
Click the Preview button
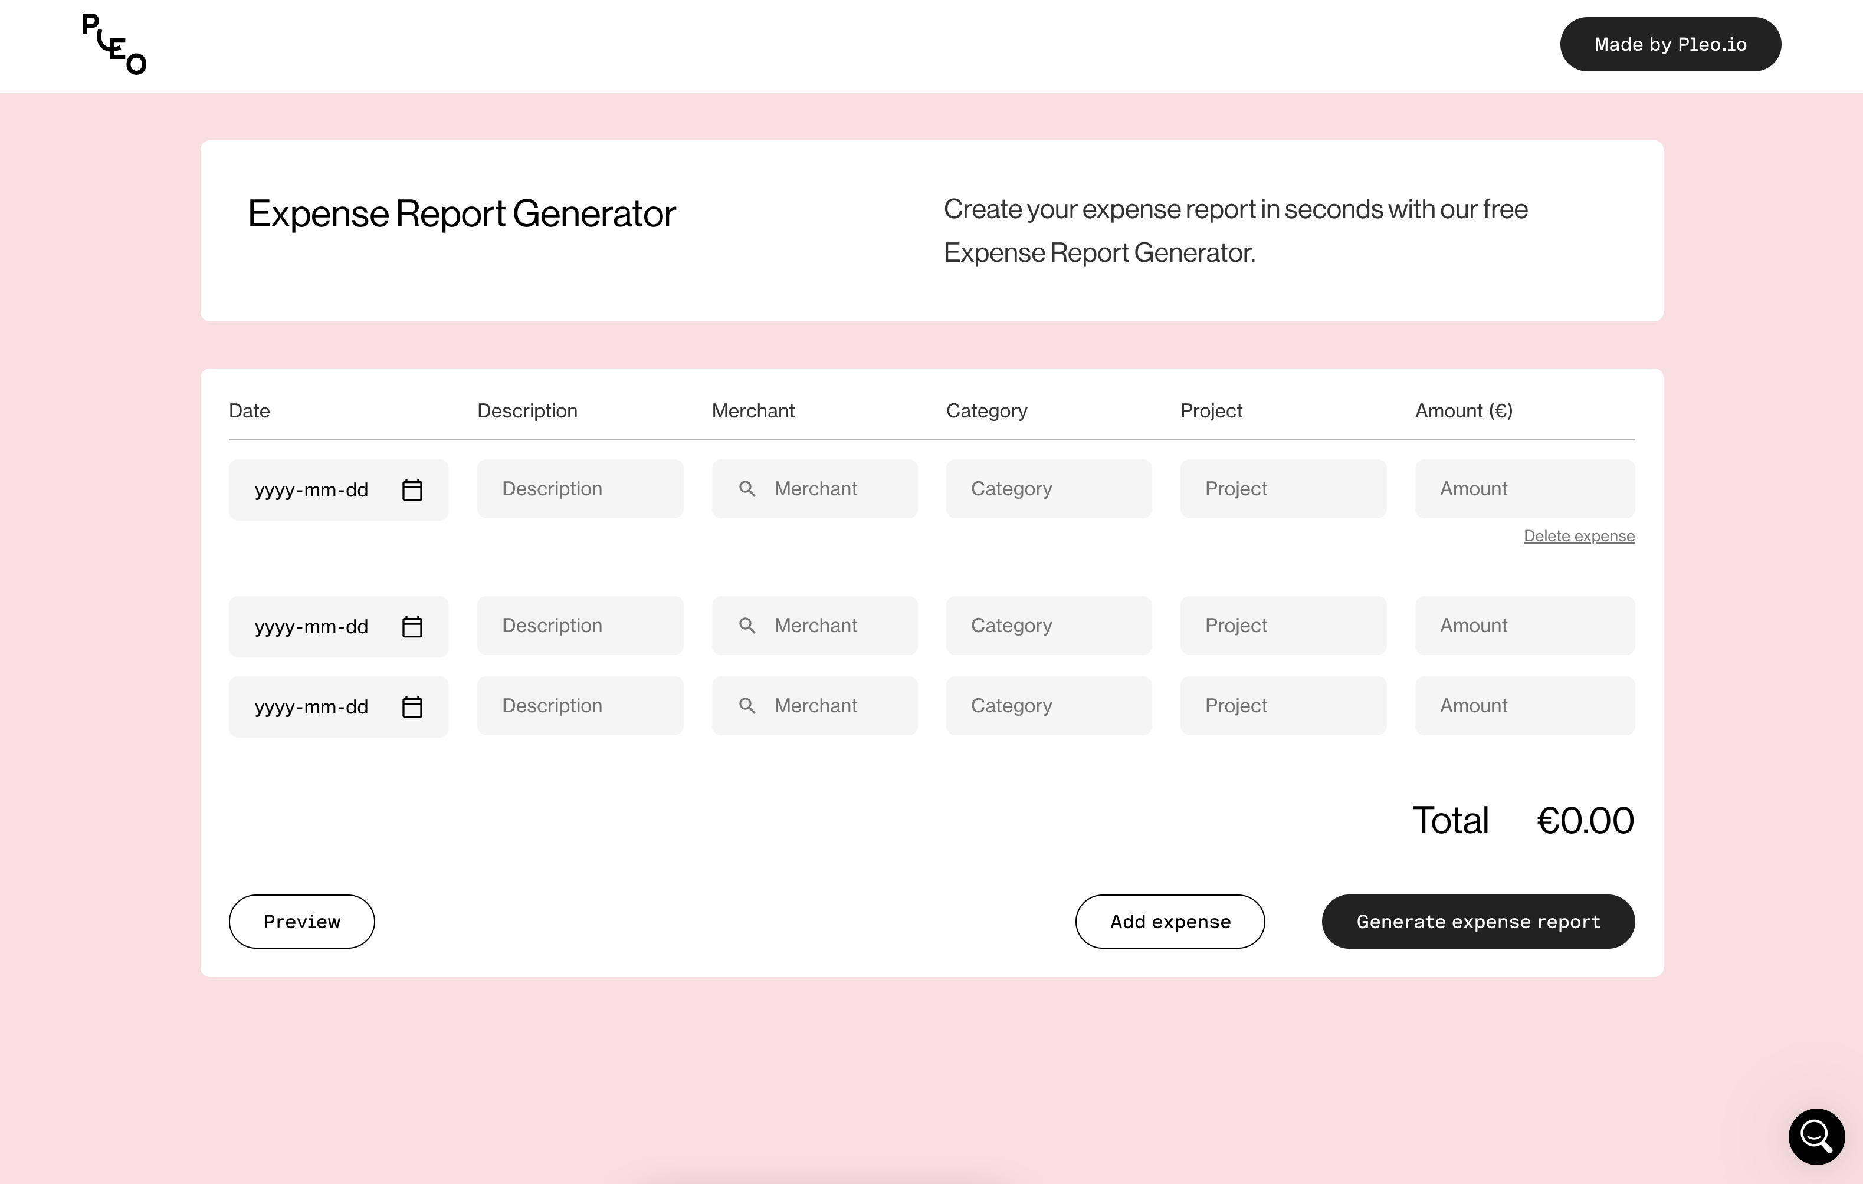301,922
